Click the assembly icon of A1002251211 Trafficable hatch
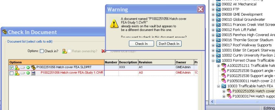This screenshot has height=110, width=275. pos(224,65)
